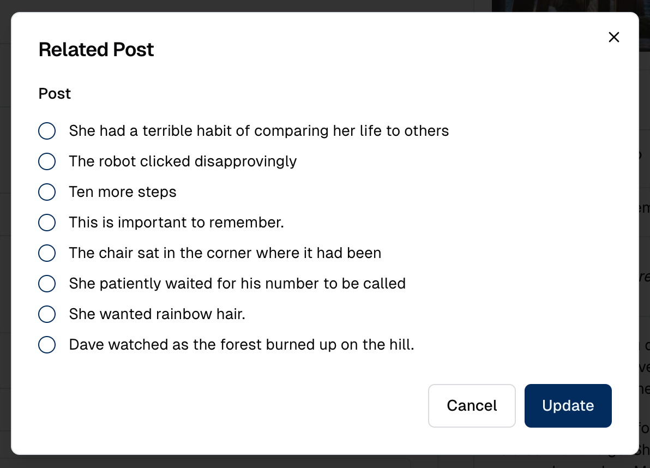This screenshot has height=468, width=650.
Task: Click the 'The robot clicked disapprovingly' label text
Action: tap(183, 161)
